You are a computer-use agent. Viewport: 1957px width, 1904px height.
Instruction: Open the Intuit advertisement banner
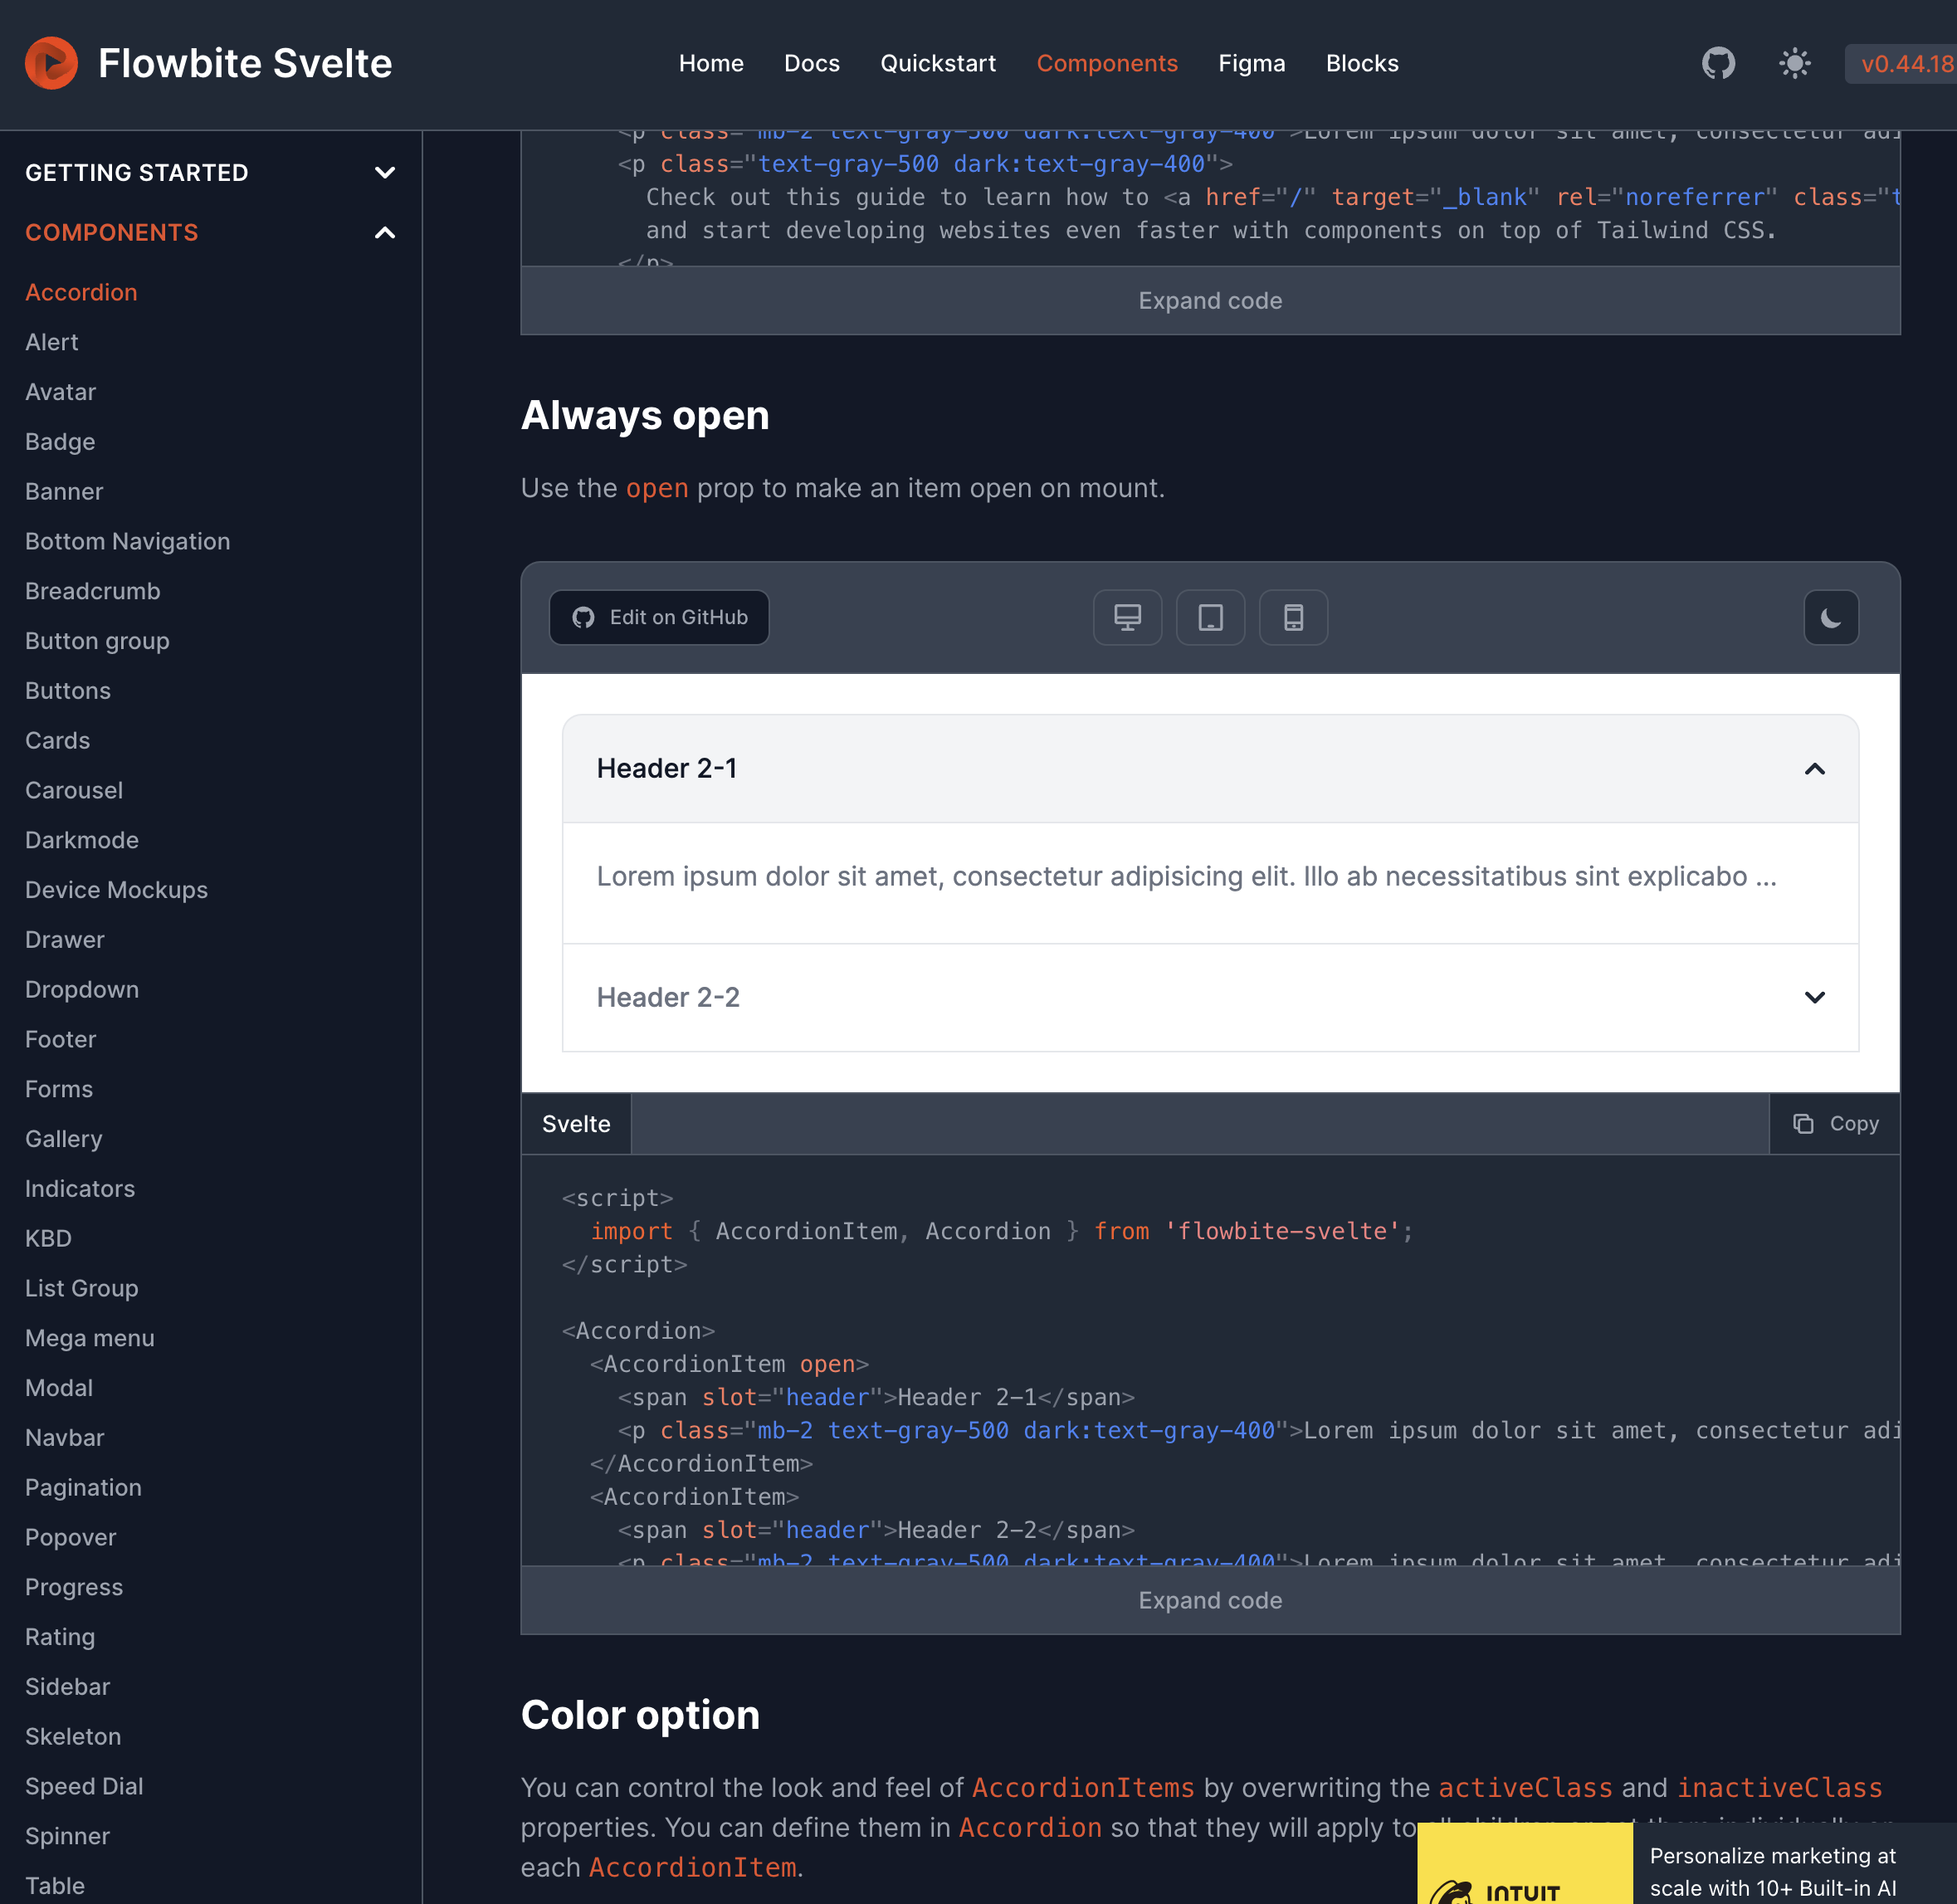[x=1680, y=1870]
